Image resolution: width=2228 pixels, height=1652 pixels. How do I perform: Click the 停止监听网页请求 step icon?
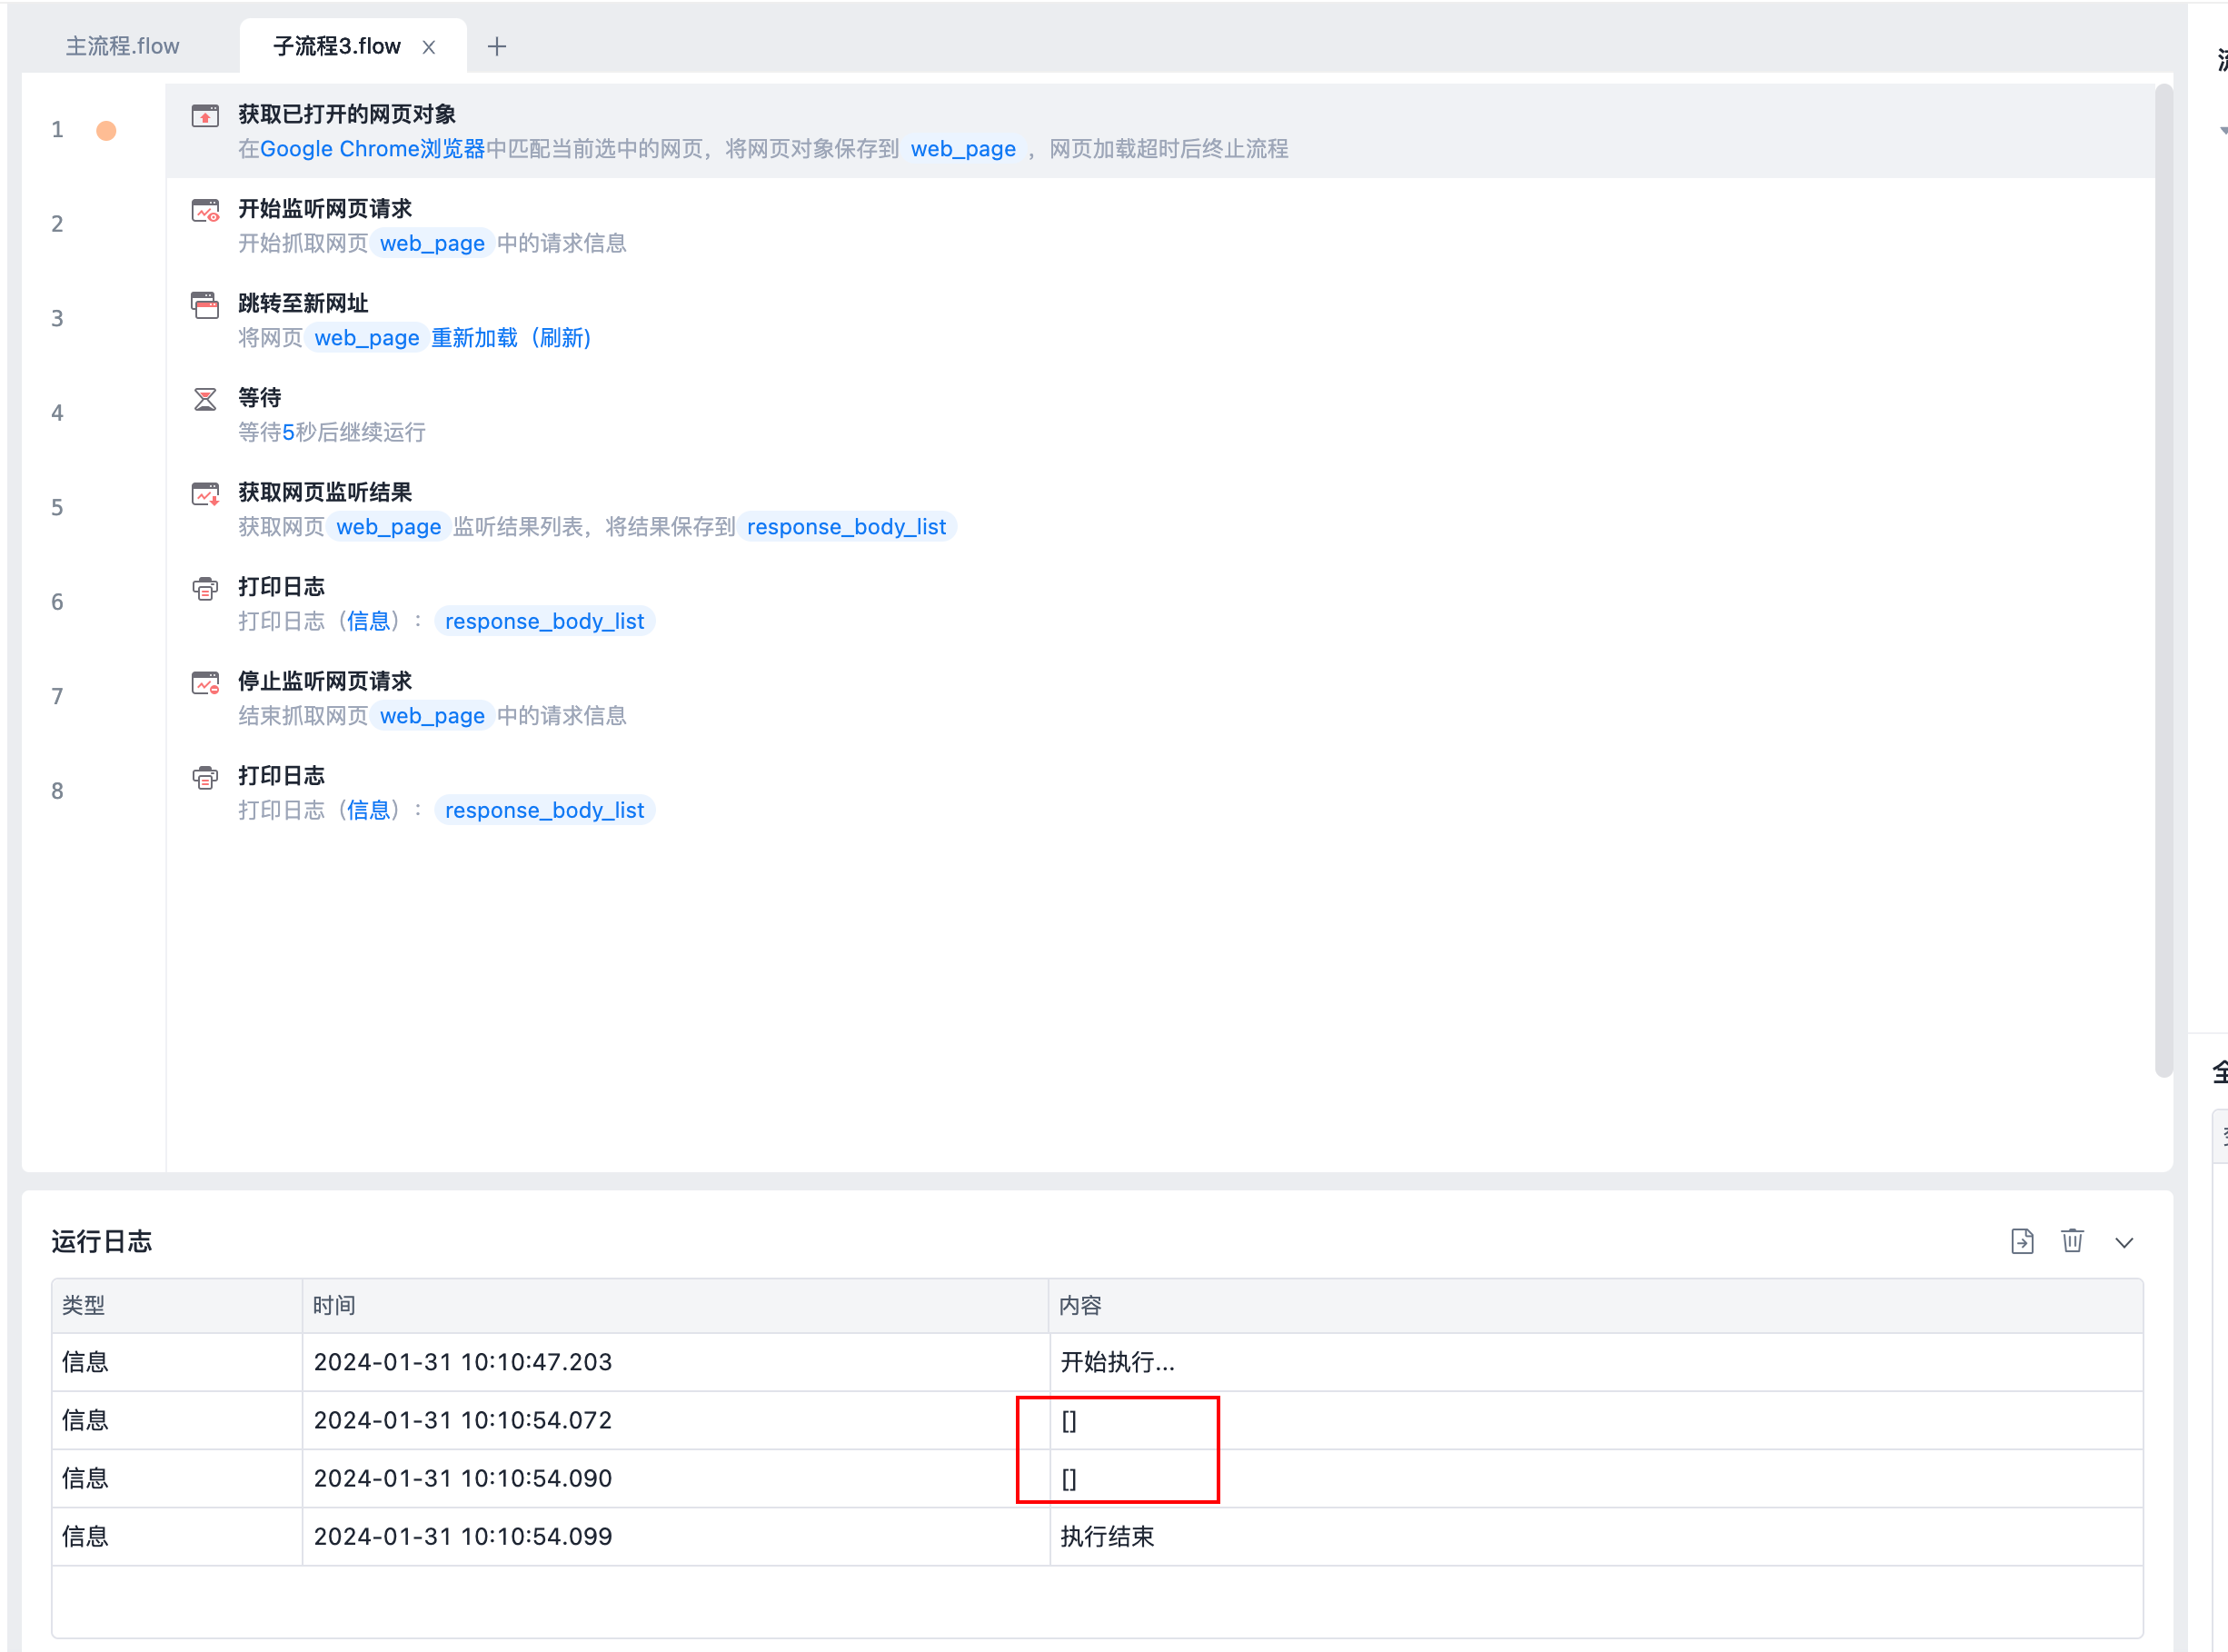(x=205, y=683)
